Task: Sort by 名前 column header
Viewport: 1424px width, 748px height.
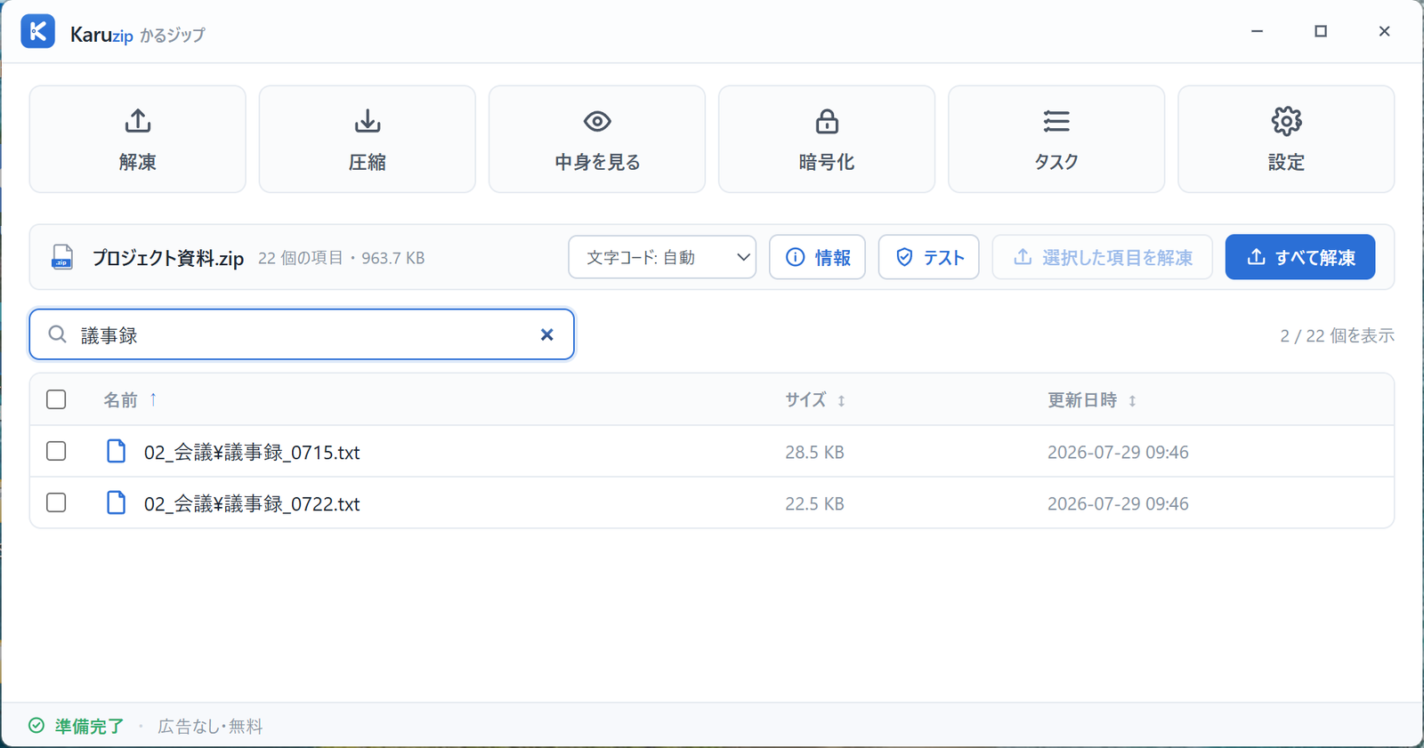Action: coord(130,400)
